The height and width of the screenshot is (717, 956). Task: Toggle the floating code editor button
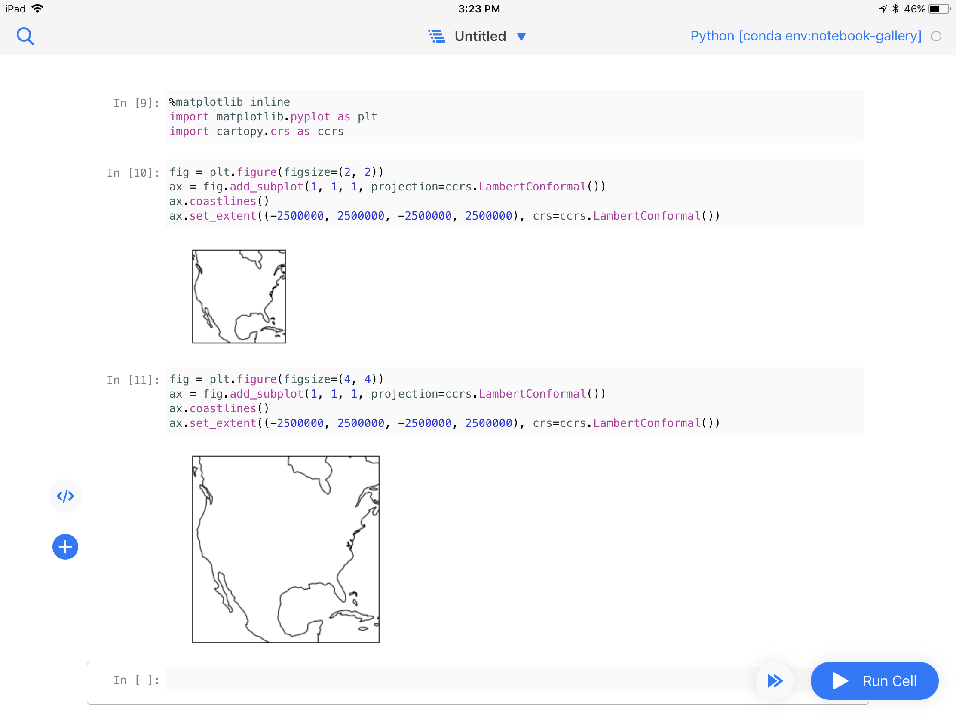pos(65,496)
